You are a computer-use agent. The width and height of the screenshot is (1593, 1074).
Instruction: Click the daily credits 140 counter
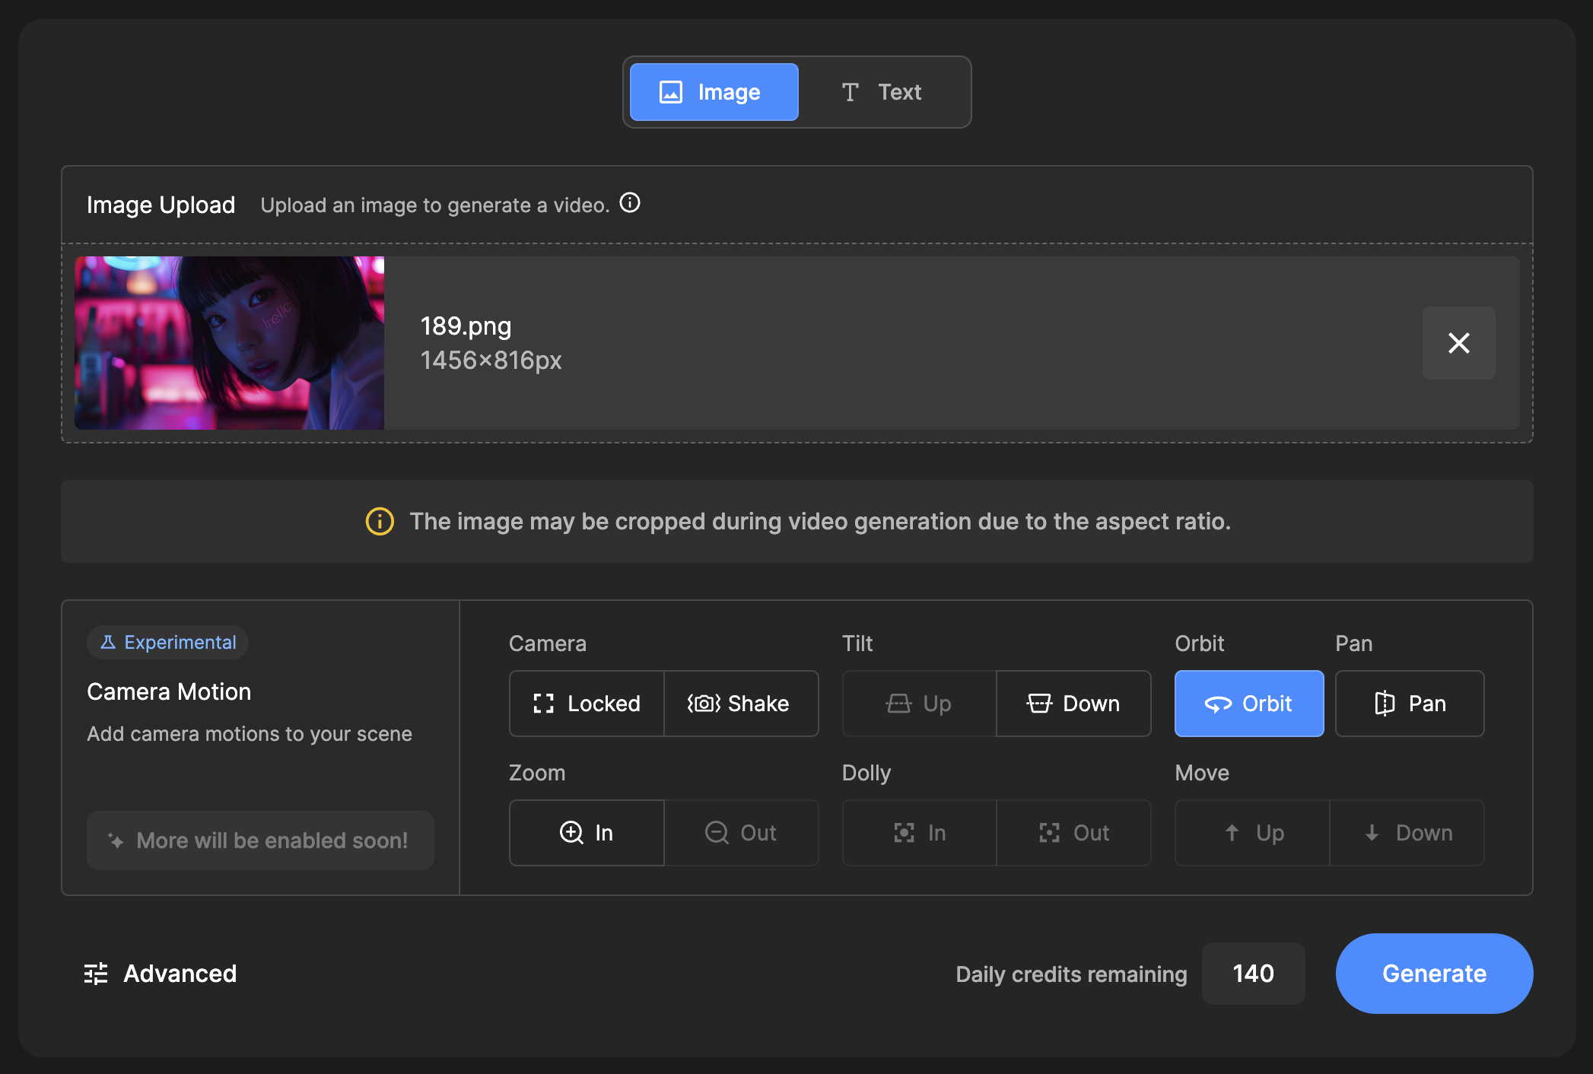(1253, 974)
